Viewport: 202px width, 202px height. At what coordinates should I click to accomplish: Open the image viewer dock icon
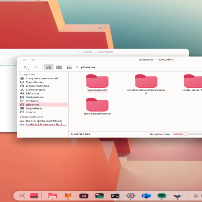click(x=99, y=195)
